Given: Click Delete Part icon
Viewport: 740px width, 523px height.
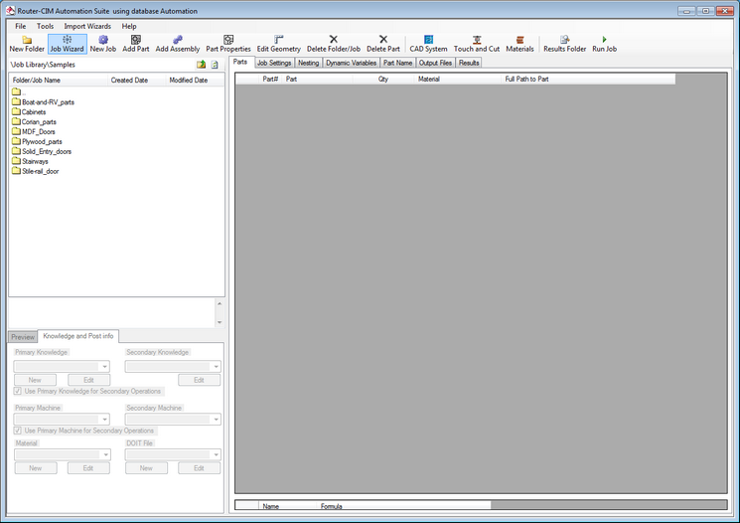Looking at the screenshot, I should tap(383, 44).
